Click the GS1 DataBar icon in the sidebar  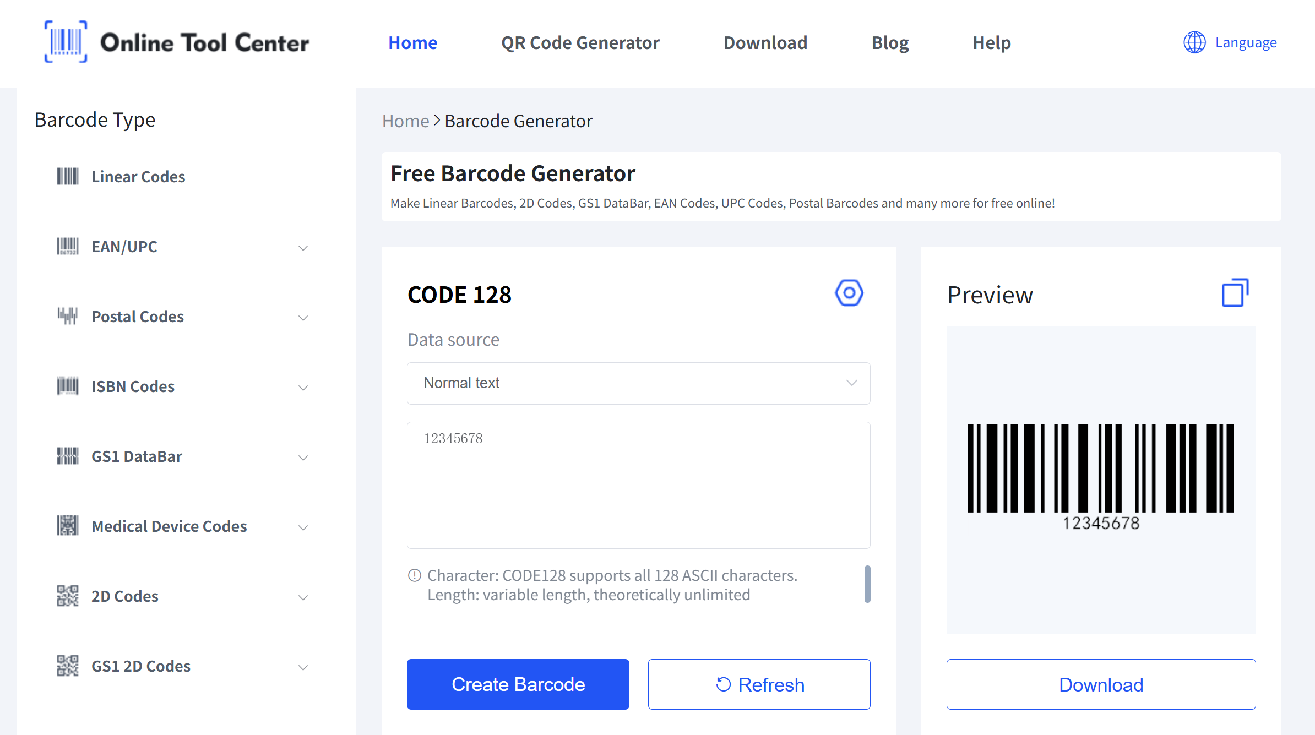click(x=68, y=456)
